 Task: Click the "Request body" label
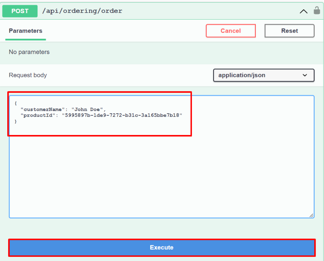(28, 75)
